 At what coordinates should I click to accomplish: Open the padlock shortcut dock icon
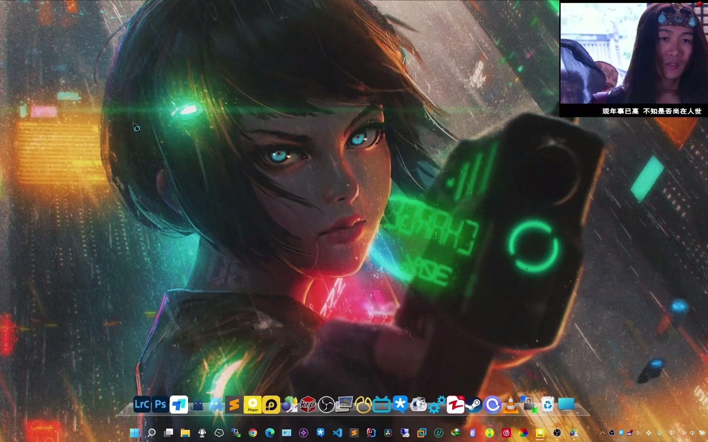(529, 405)
